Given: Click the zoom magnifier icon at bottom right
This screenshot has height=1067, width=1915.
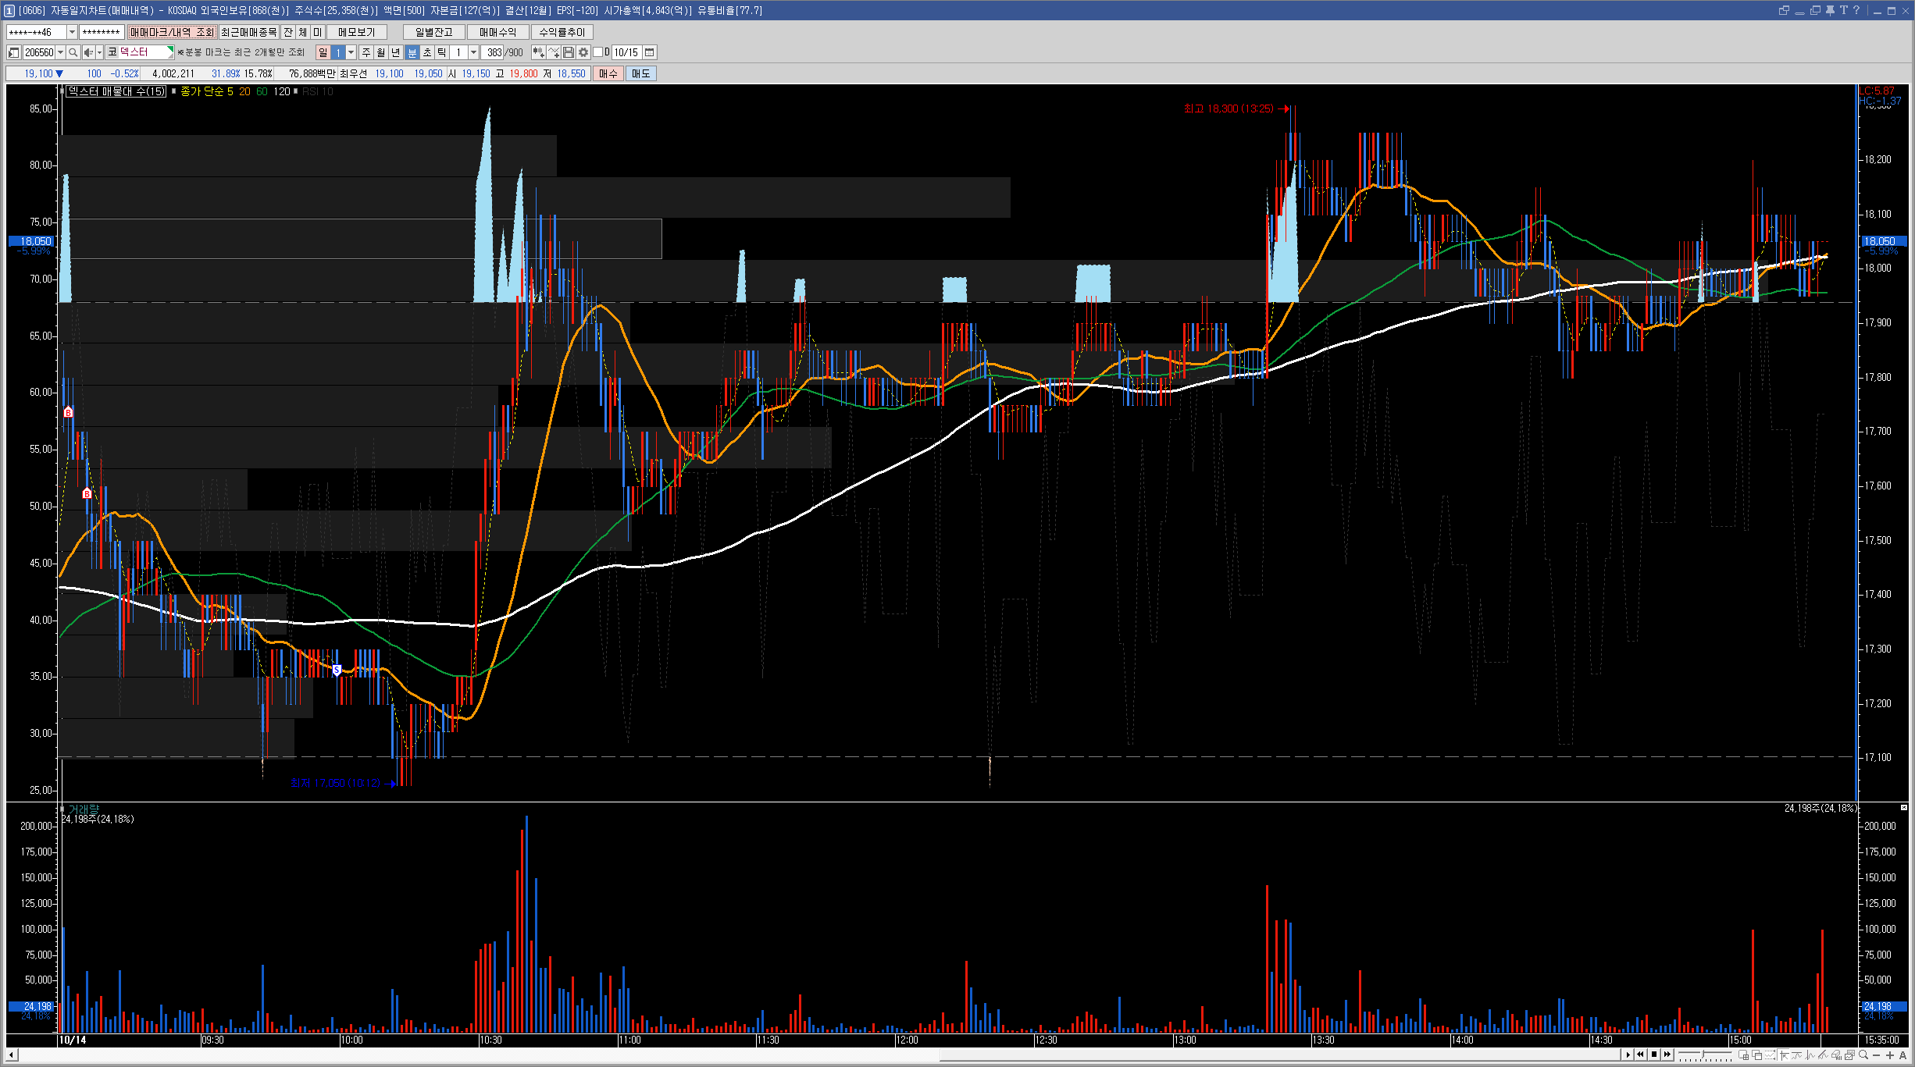Looking at the screenshot, I should coord(1863,1055).
